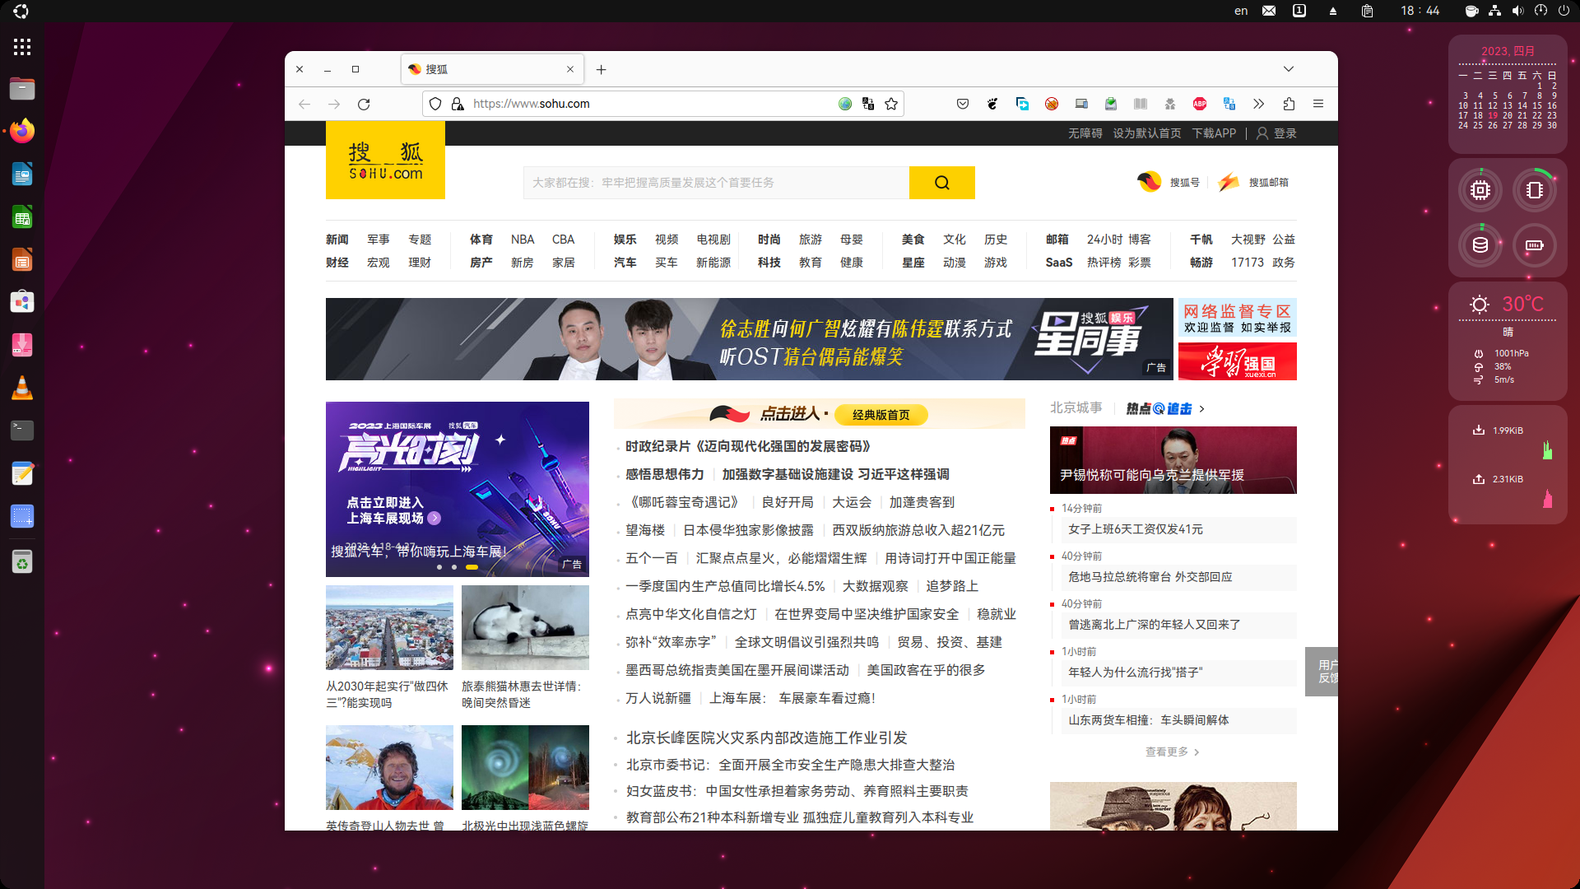Open the en input language menu

[x=1241, y=11]
